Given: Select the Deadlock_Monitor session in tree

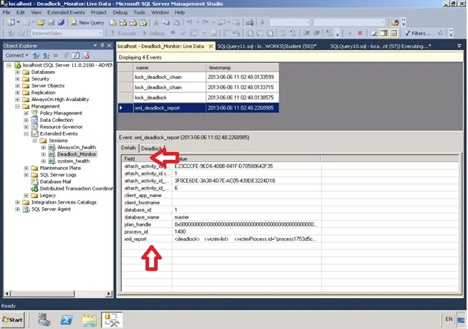Looking at the screenshot, I should pos(77,154).
